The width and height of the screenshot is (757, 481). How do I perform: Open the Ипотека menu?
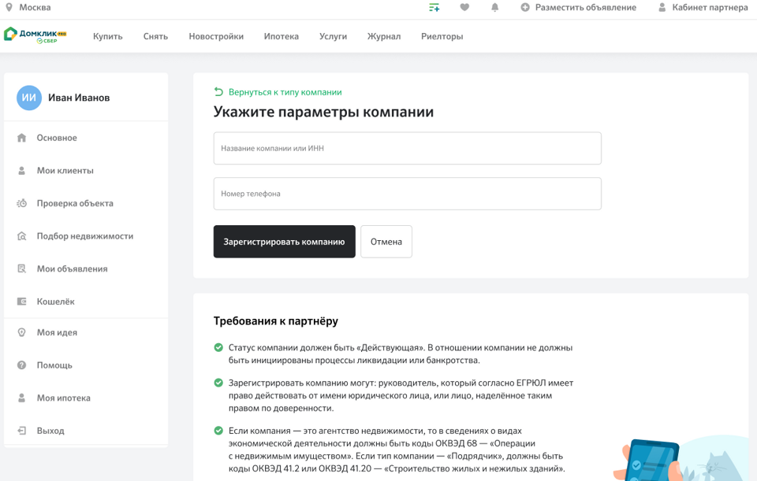click(281, 36)
